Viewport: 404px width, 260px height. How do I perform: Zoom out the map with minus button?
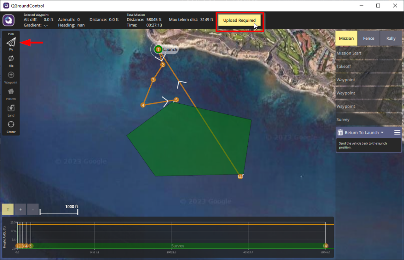tap(33, 209)
